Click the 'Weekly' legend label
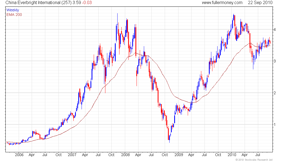 point(13,10)
